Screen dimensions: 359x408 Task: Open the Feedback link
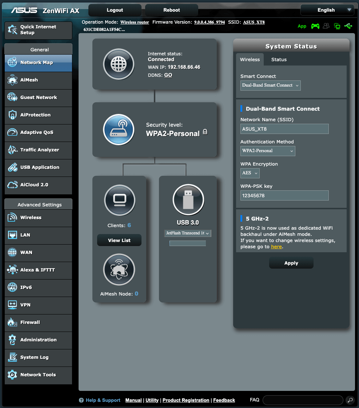[224, 400]
